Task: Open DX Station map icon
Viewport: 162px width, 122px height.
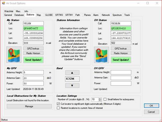Action: pyautogui.click(x=102, y=55)
